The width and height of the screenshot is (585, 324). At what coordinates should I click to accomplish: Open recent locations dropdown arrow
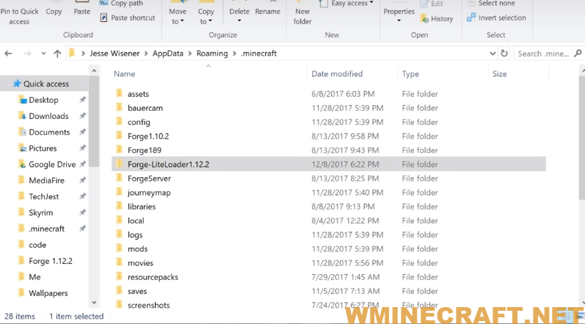point(43,54)
